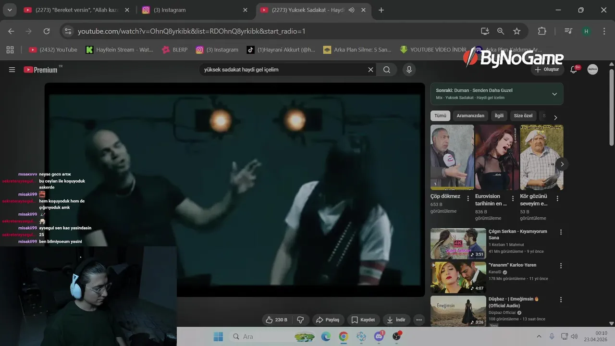Open OBS Studio from the taskbar
615x346 pixels.
(397, 336)
